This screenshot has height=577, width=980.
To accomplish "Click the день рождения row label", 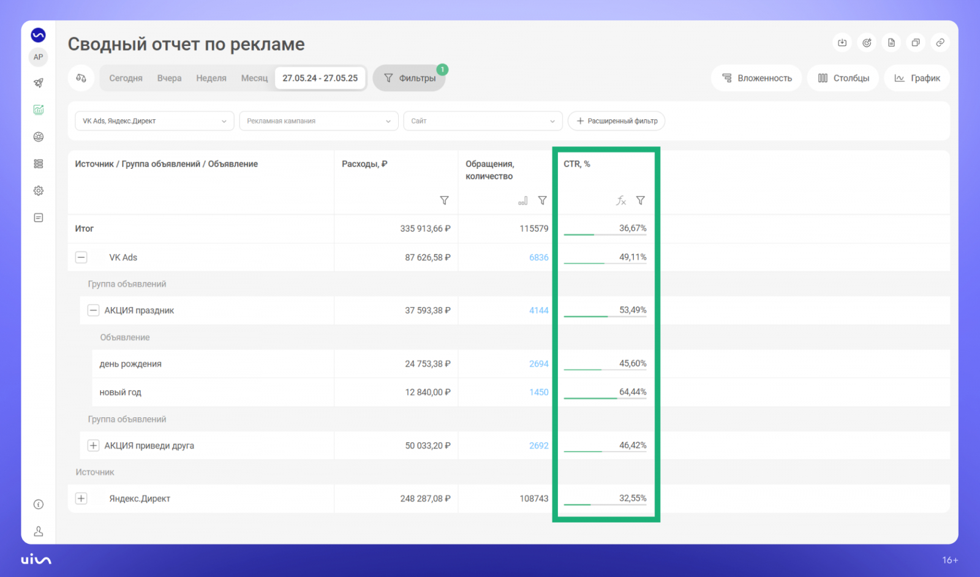I will tap(130, 363).
